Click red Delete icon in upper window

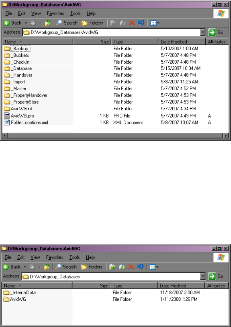[132, 23]
